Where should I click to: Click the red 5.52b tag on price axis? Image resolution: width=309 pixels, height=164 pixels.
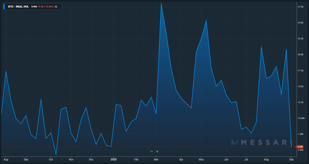299,147
